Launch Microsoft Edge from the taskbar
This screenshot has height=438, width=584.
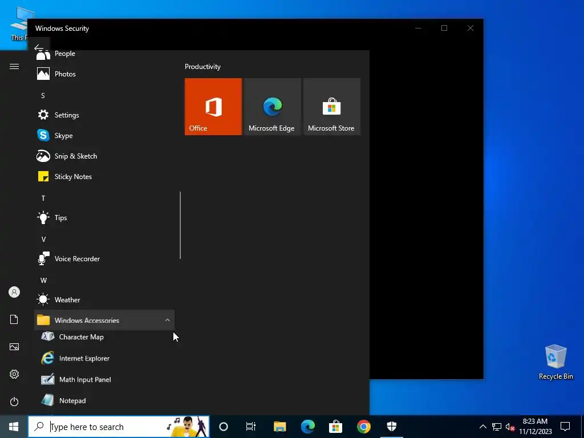307,427
